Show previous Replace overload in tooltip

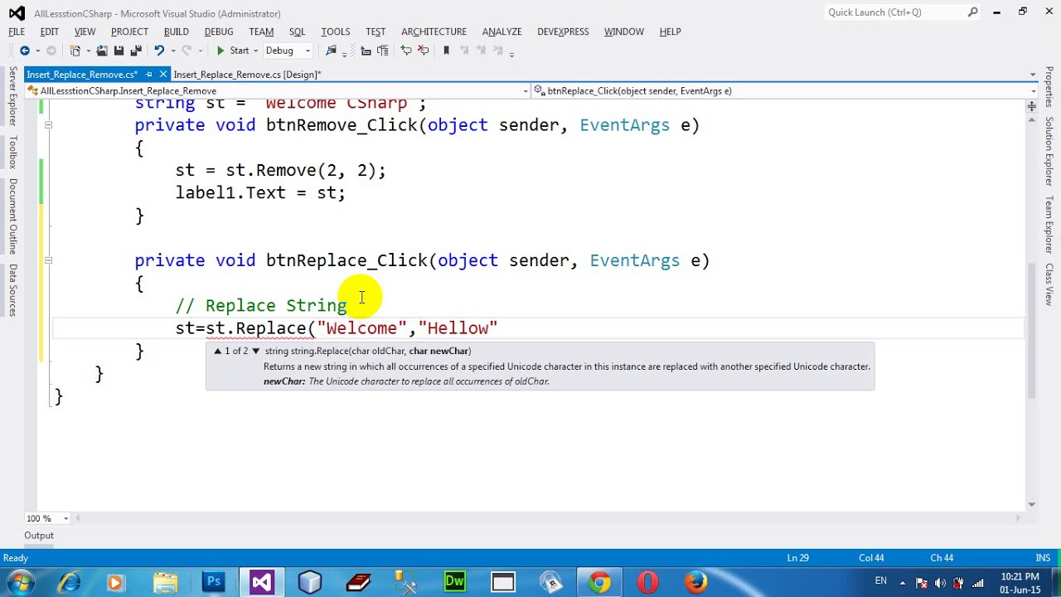pos(217,351)
